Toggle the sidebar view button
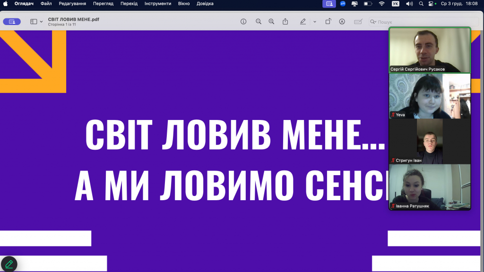This screenshot has width=484, height=272. click(x=34, y=22)
